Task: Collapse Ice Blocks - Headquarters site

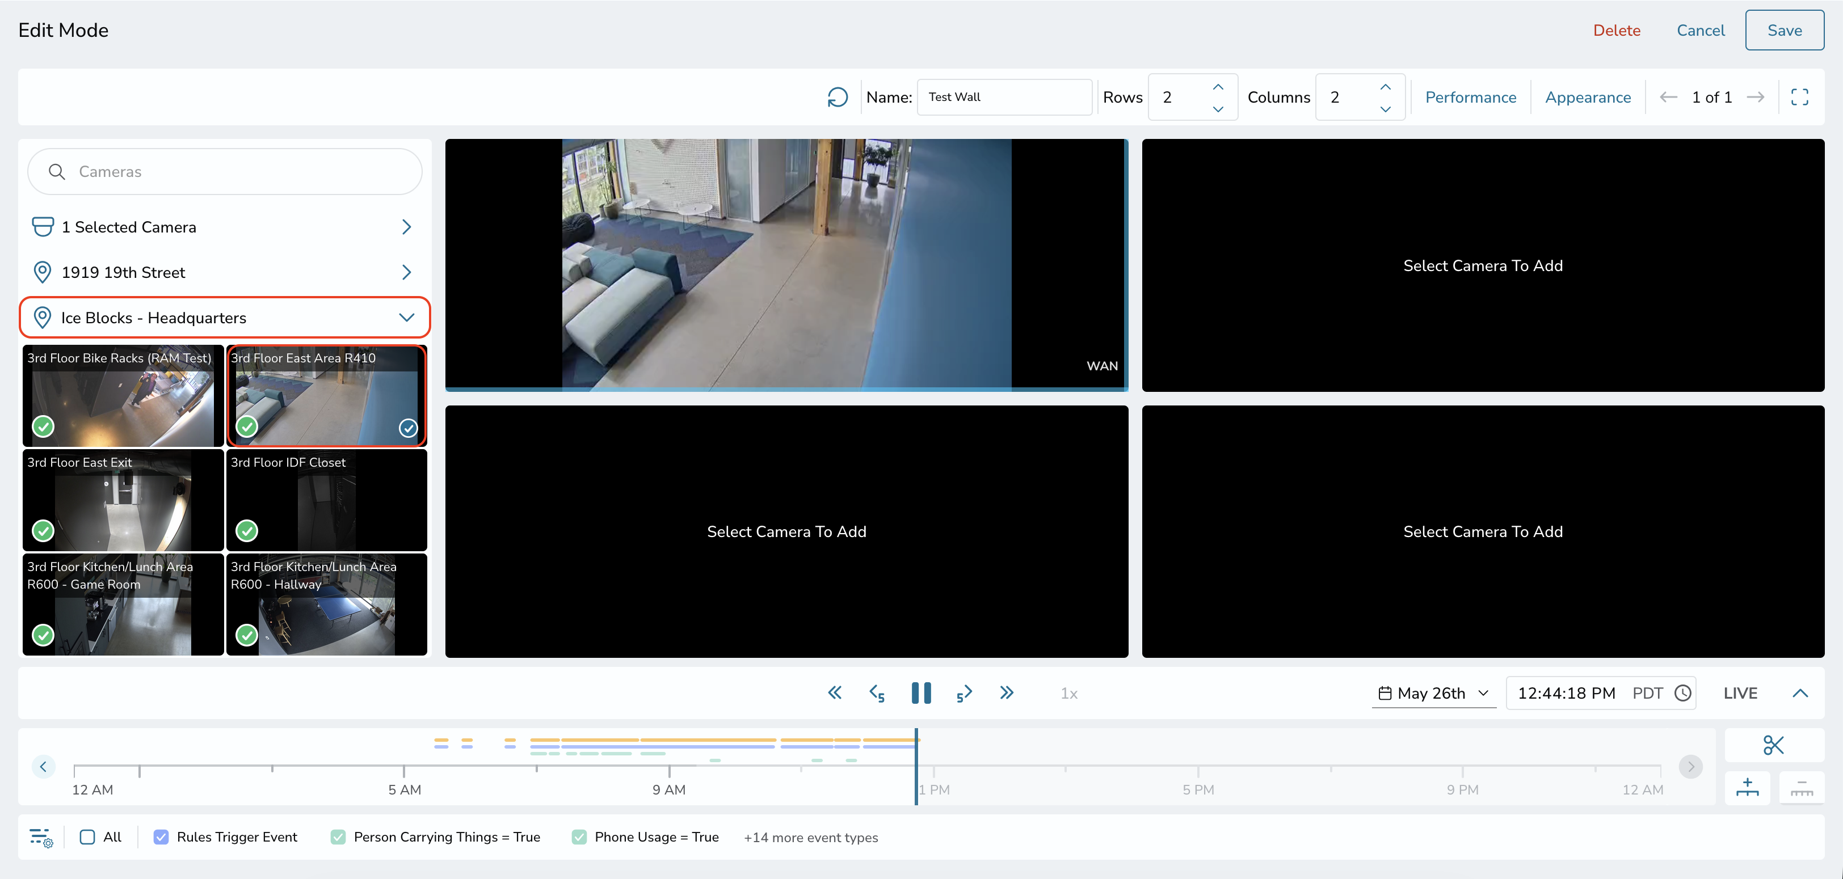Action: [x=225, y=318]
